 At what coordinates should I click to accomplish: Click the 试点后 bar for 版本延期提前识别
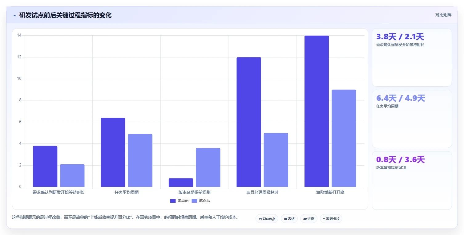click(x=208, y=167)
